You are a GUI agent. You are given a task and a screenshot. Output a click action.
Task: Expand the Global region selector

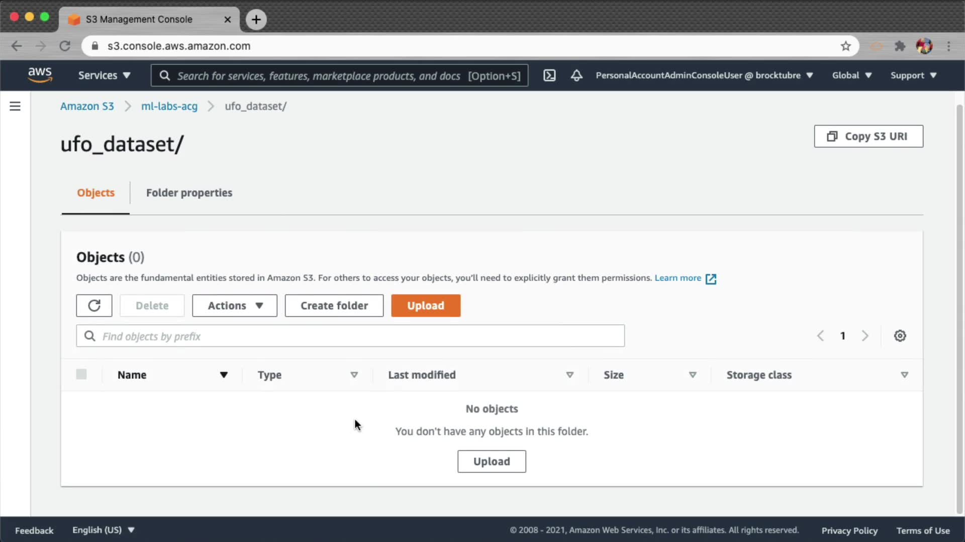pyautogui.click(x=851, y=75)
